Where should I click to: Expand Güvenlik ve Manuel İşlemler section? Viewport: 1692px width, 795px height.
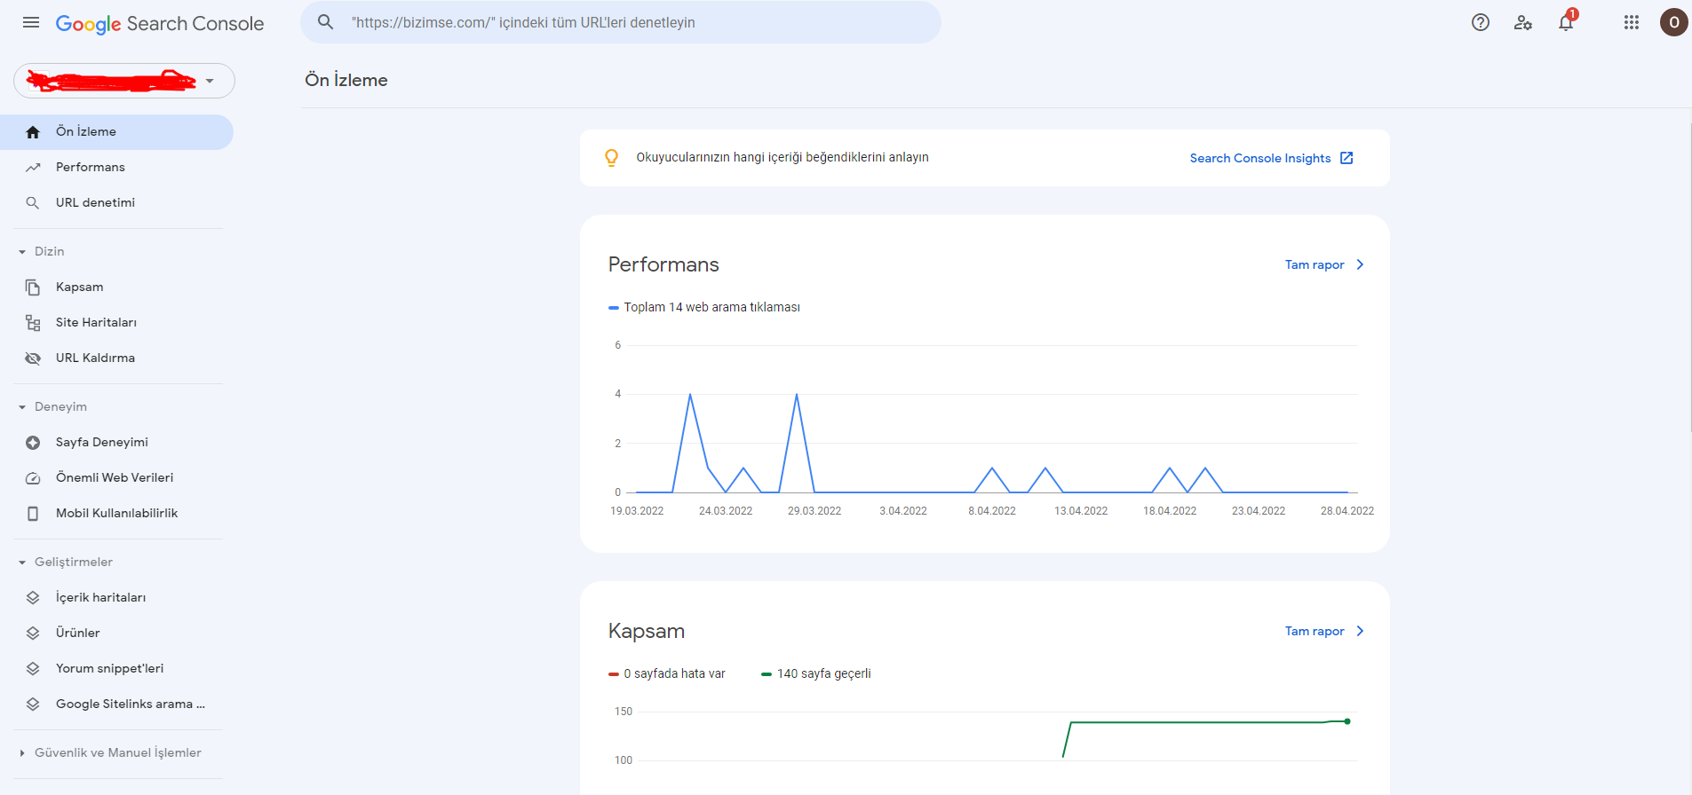click(22, 753)
